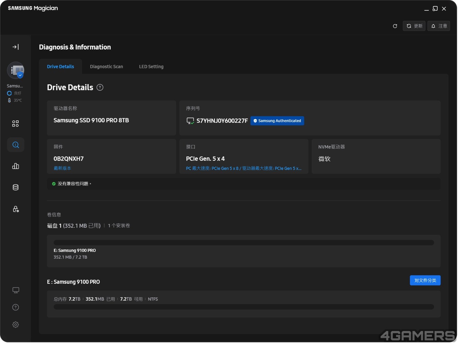Click the 最新版本 firmware link
The image size is (458, 343).
(x=62, y=168)
